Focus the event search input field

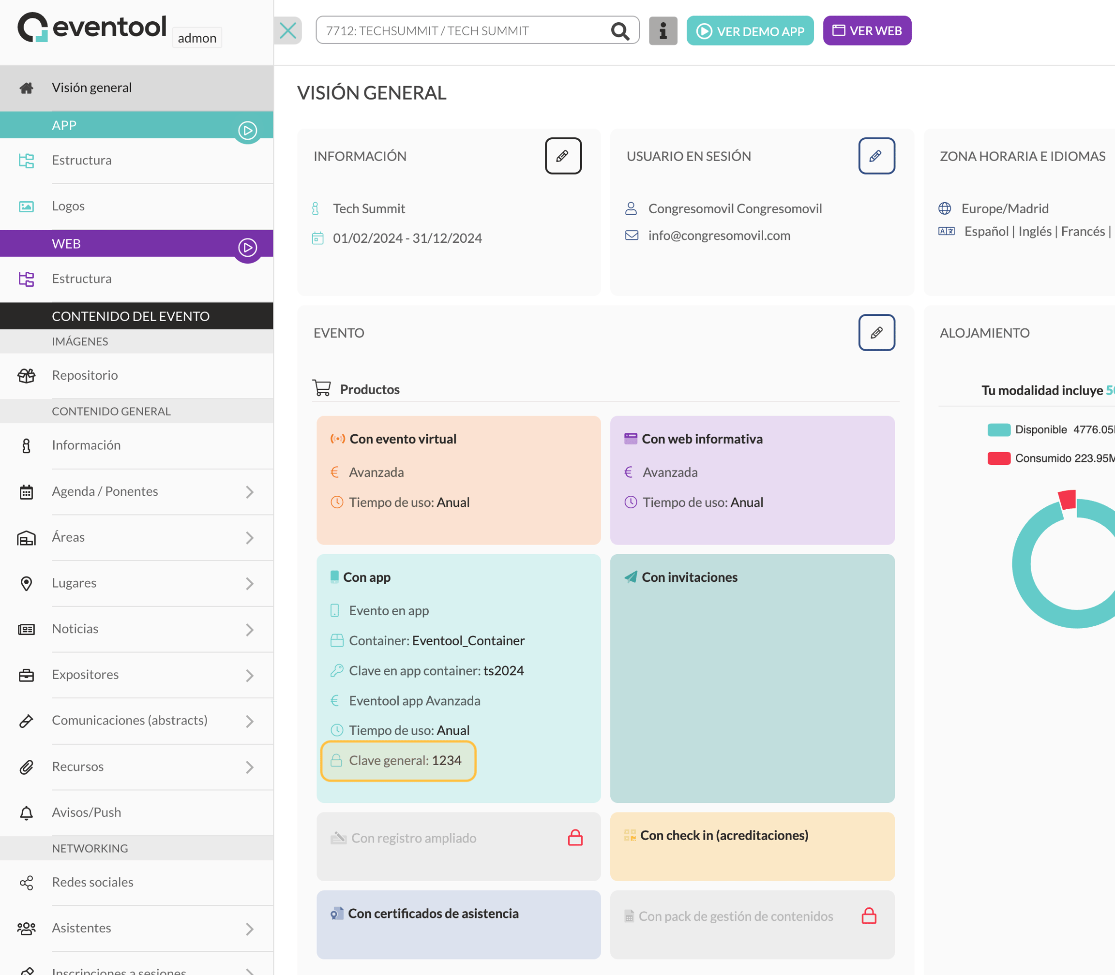click(463, 30)
